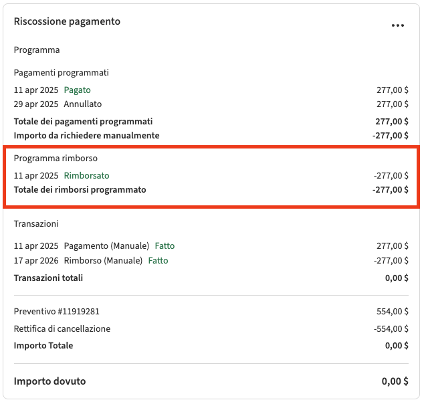Open the Pagamento (Manuale) transaction

[x=106, y=245]
